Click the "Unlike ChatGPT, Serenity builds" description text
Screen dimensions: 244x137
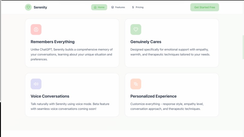click(71, 54)
